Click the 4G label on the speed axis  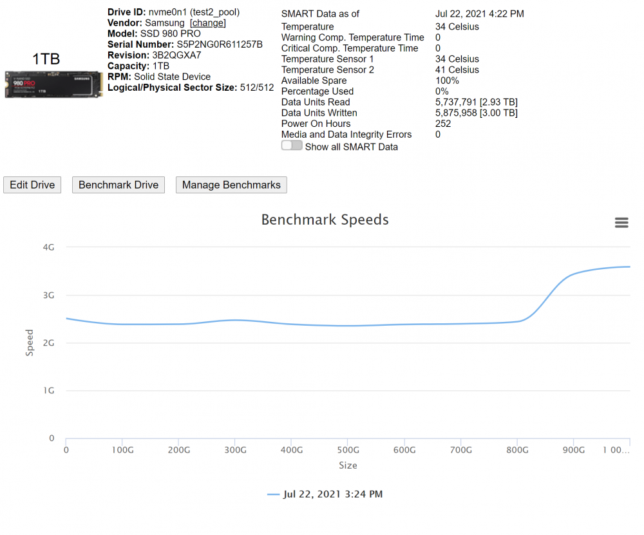pyautogui.click(x=48, y=247)
